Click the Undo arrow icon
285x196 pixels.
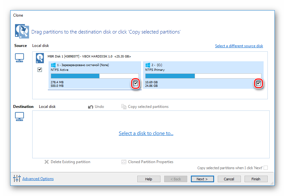(91, 107)
